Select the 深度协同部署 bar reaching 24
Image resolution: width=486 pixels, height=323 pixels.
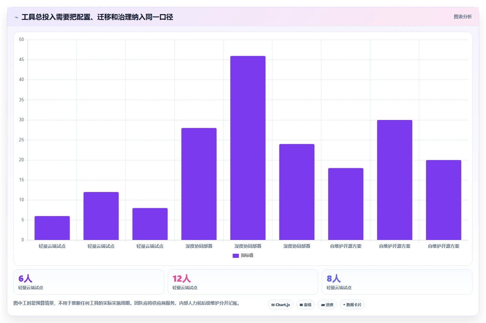(x=297, y=192)
